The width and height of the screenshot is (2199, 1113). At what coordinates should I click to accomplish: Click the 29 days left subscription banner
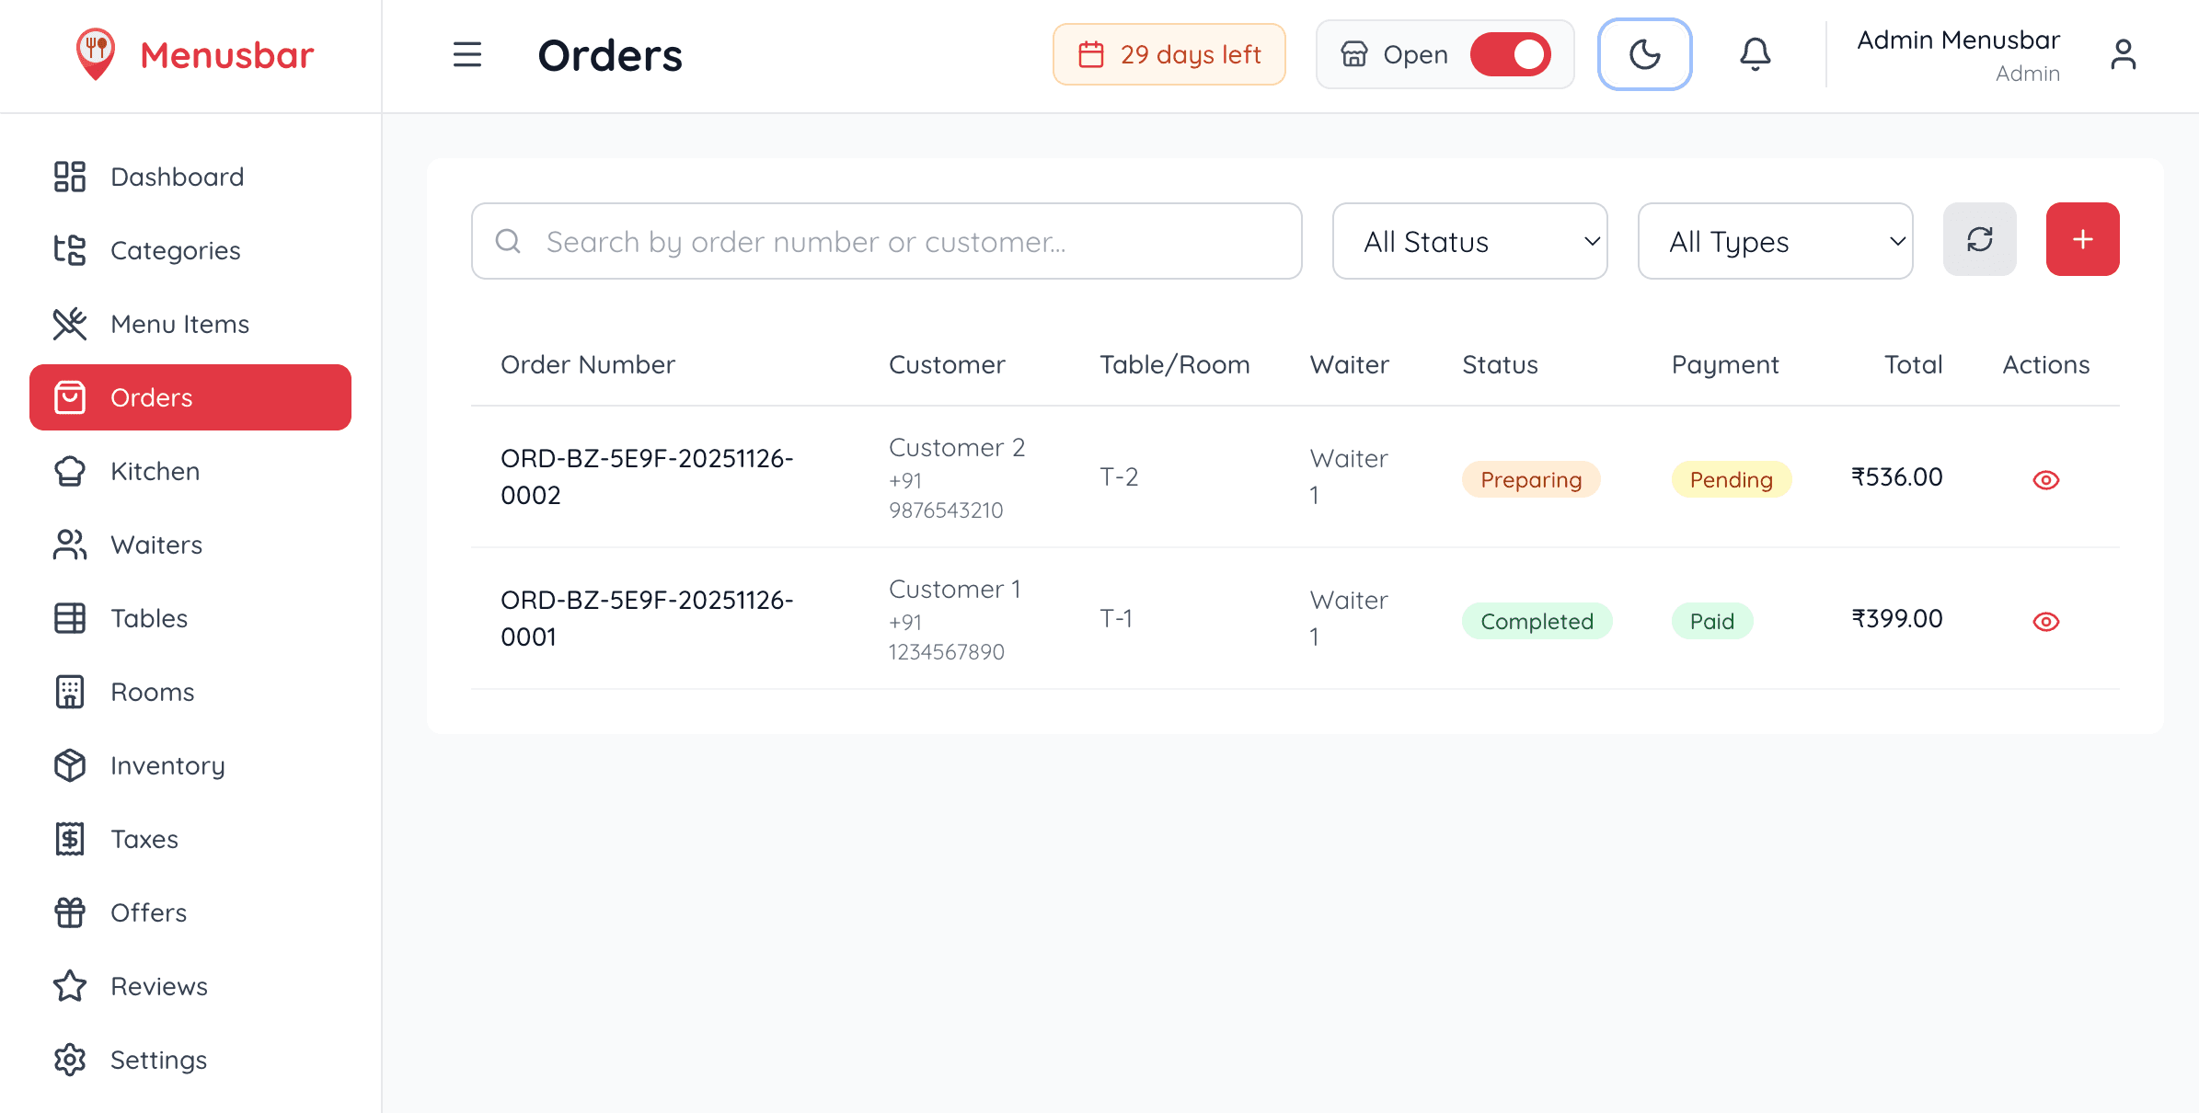click(x=1169, y=54)
